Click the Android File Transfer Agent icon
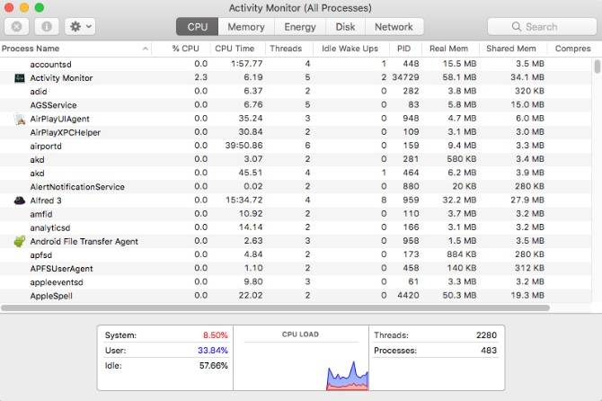 point(19,242)
